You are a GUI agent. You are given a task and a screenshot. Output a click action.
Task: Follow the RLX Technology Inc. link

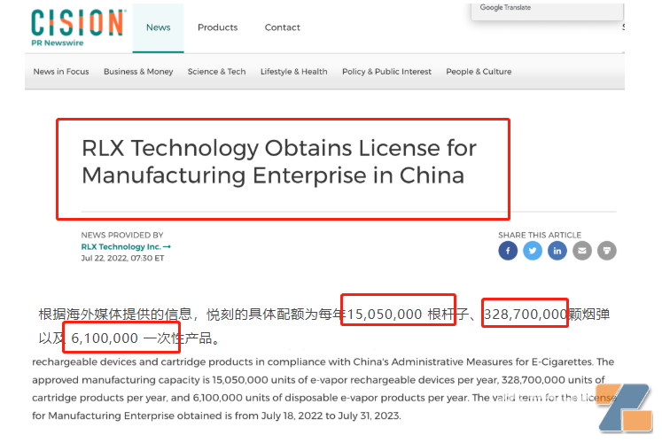(126, 247)
